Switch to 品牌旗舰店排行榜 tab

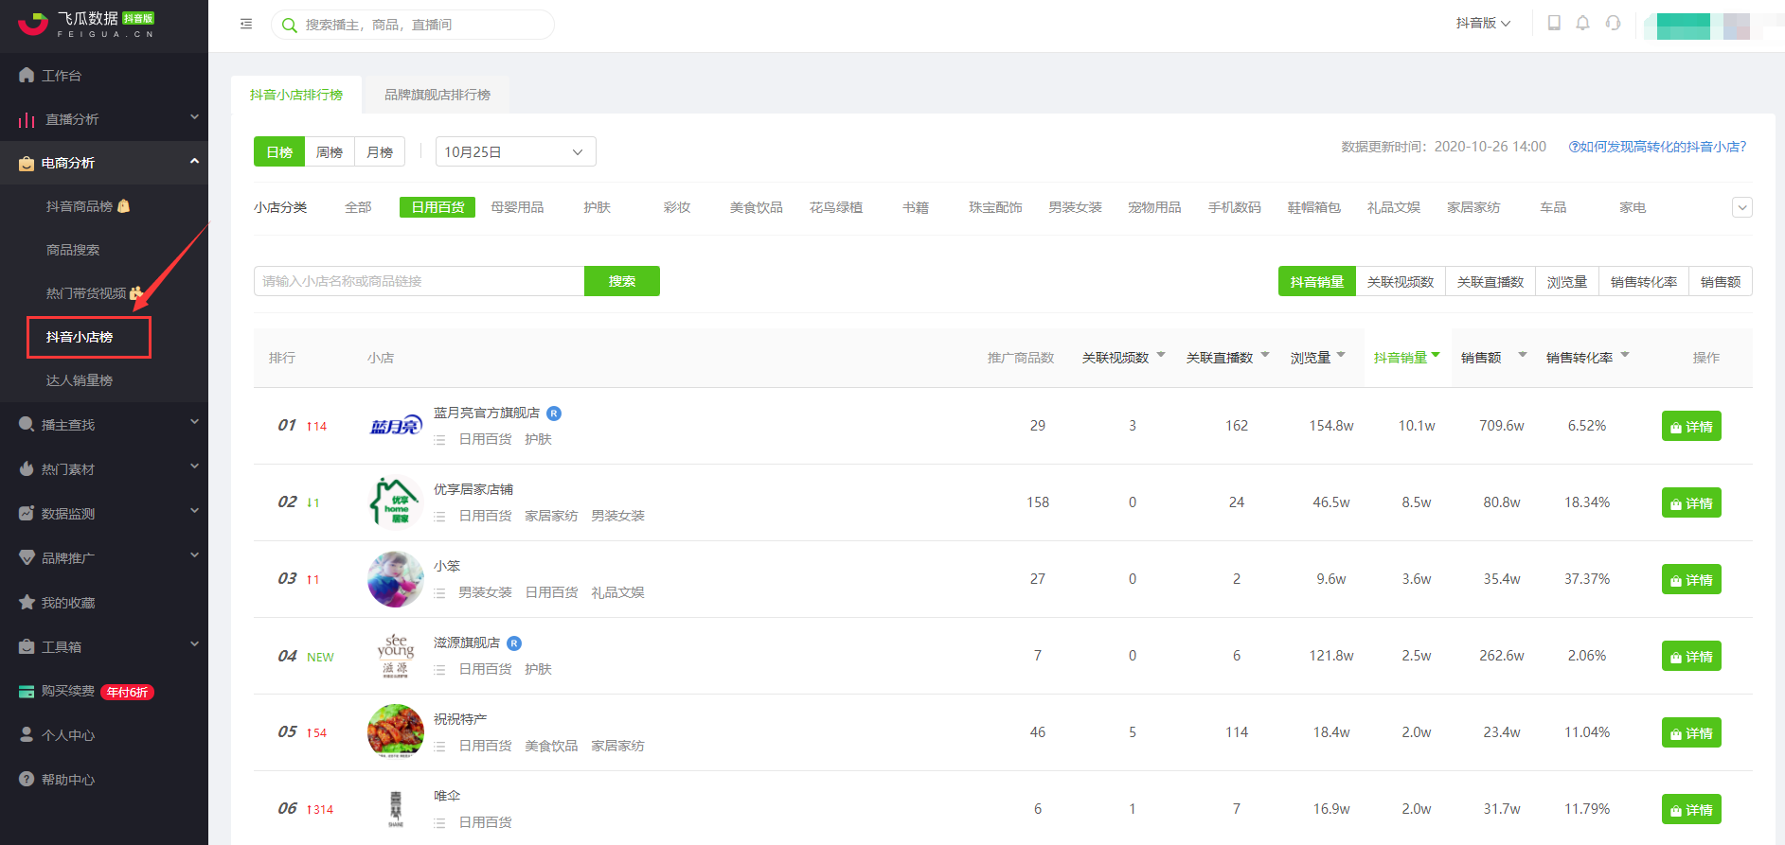[437, 95]
